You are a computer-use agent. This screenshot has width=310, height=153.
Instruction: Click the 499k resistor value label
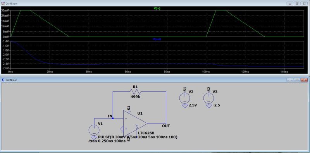pyautogui.click(x=135, y=97)
